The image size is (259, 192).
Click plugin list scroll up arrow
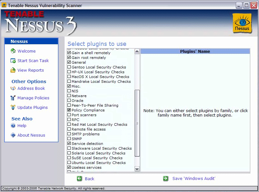(137, 52)
